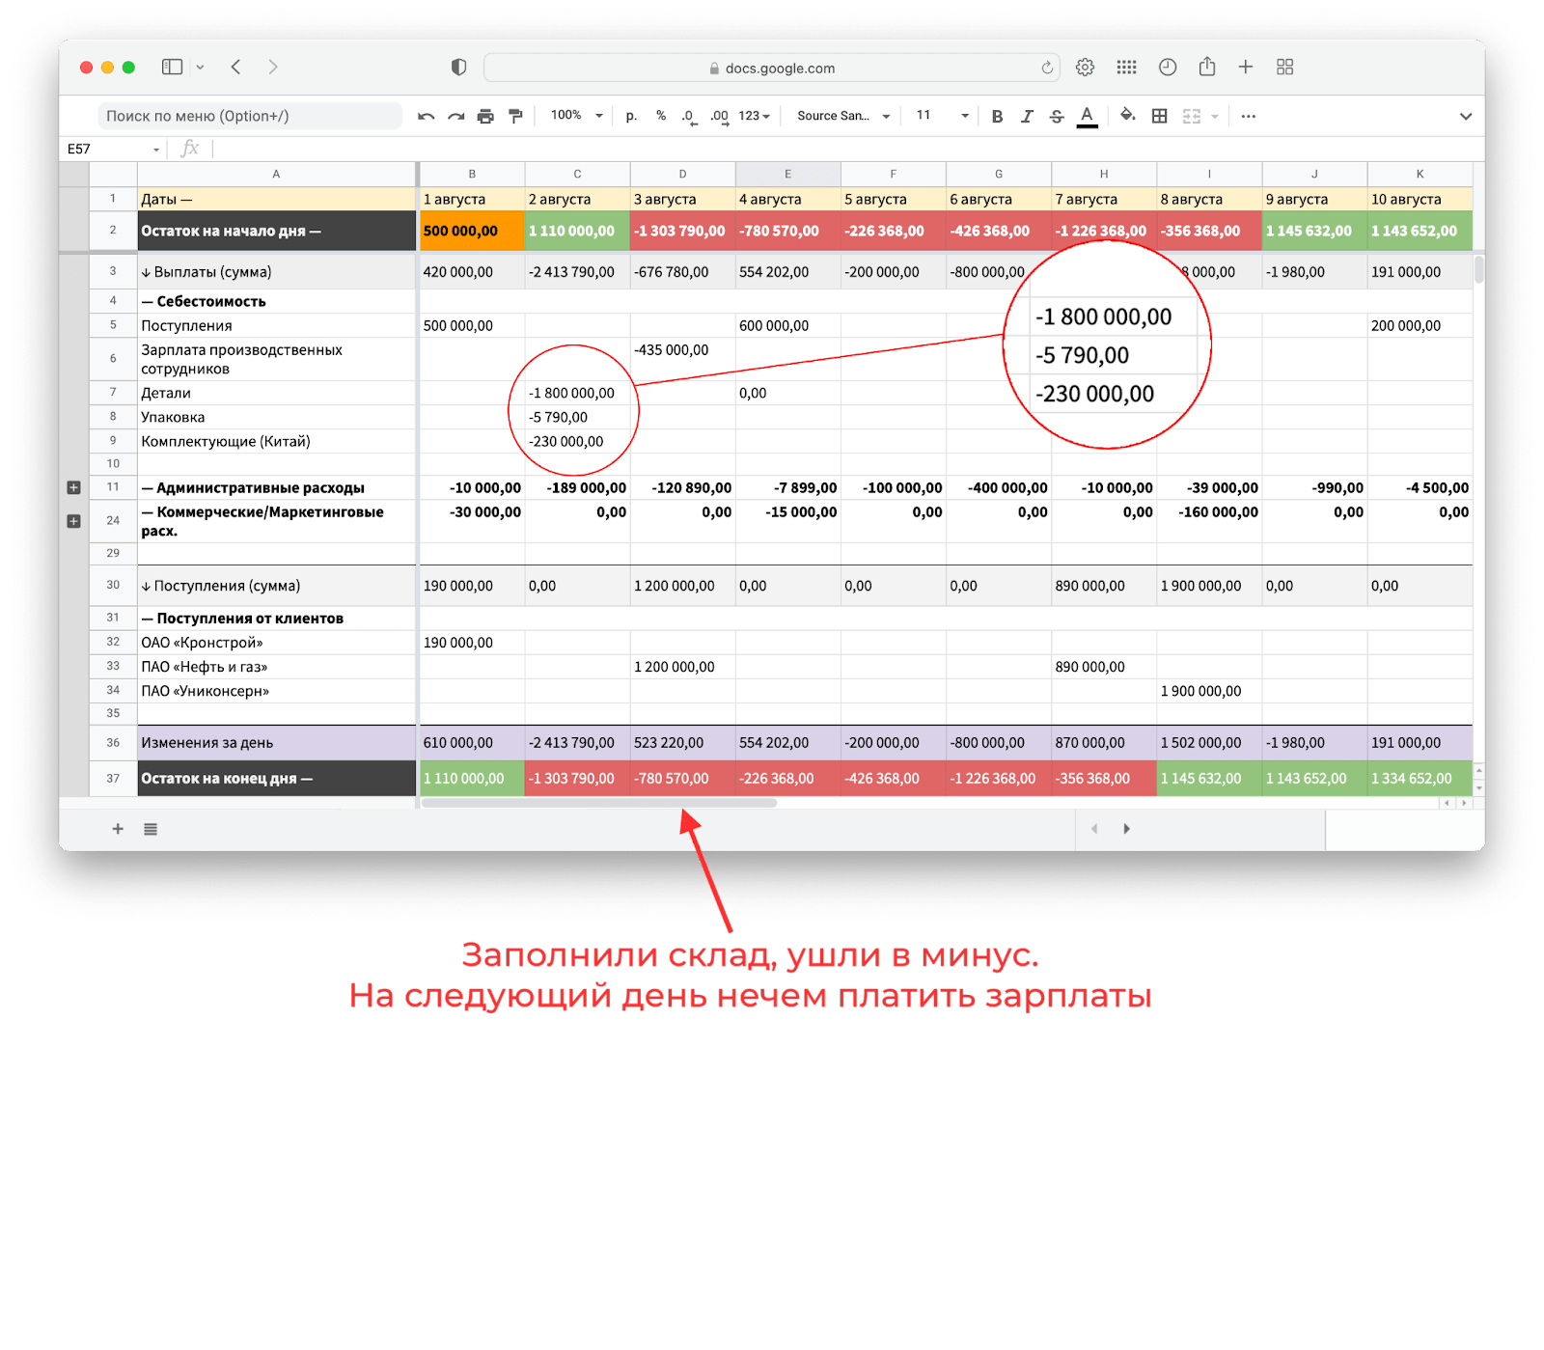Open the Source Sans font dropdown
Viewport: 1544px width, 1350px height.
pyautogui.click(x=842, y=116)
